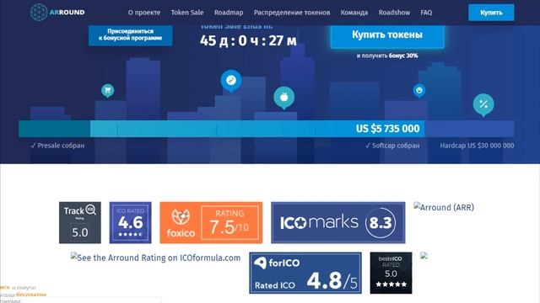Click the Arround (ARR) broken image link
This screenshot has height=303, width=540.
(444, 207)
